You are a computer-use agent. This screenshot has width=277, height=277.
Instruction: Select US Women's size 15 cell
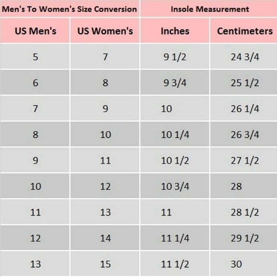[x=105, y=264]
